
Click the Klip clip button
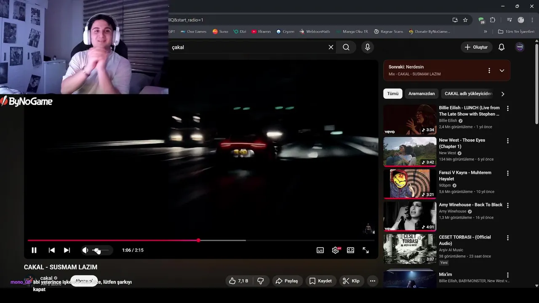pos(351,281)
